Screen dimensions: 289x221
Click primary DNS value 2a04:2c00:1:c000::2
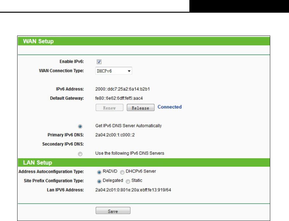click(115, 135)
